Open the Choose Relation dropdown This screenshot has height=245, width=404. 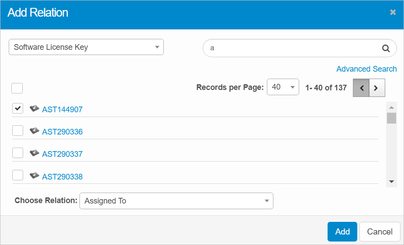(x=176, y=201)
